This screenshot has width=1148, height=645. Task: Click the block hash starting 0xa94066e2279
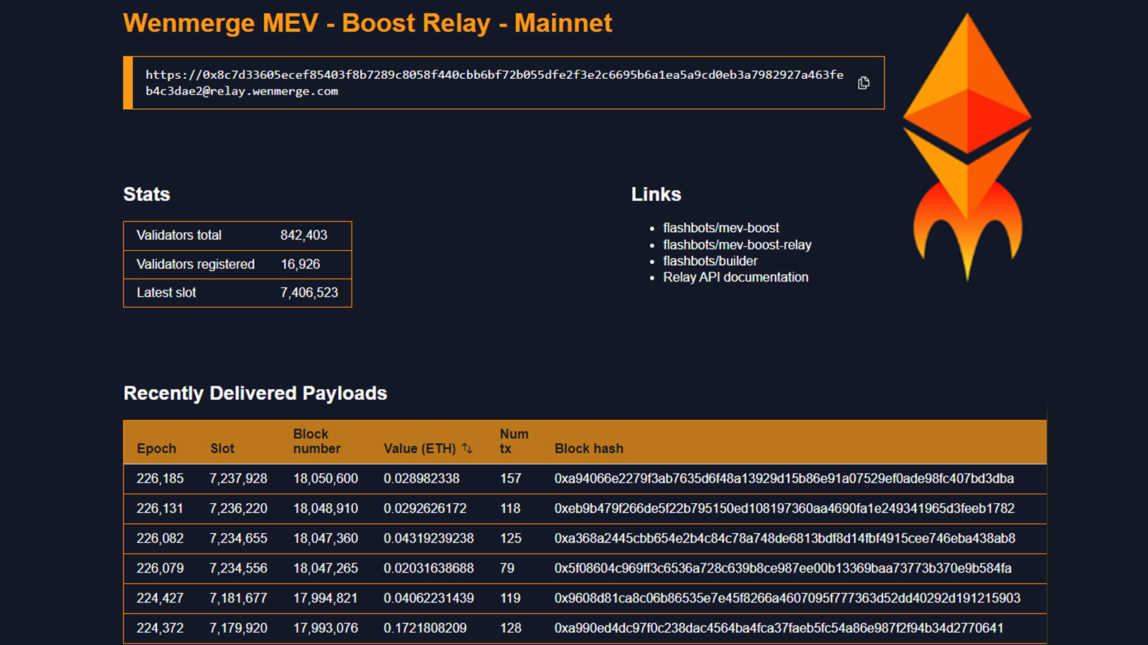click(x=784, y=479)
